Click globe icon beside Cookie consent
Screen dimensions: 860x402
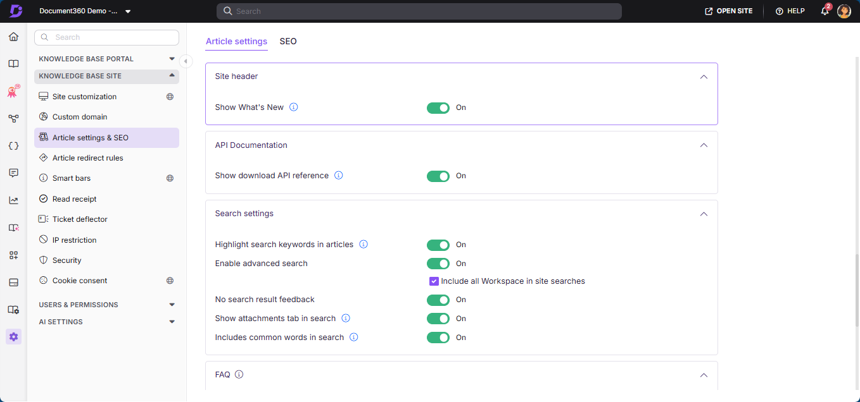tap(170, 281)
